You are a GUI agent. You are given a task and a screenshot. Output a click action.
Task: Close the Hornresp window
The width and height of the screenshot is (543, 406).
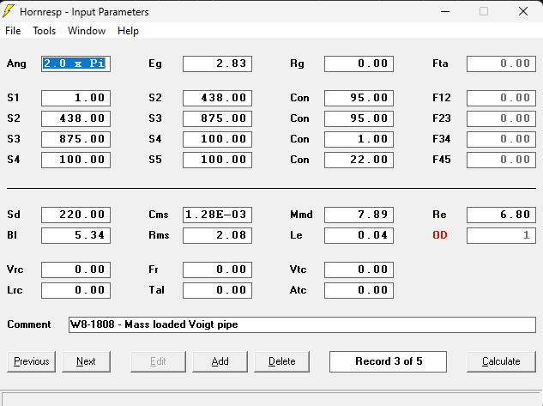coord(523,11)
